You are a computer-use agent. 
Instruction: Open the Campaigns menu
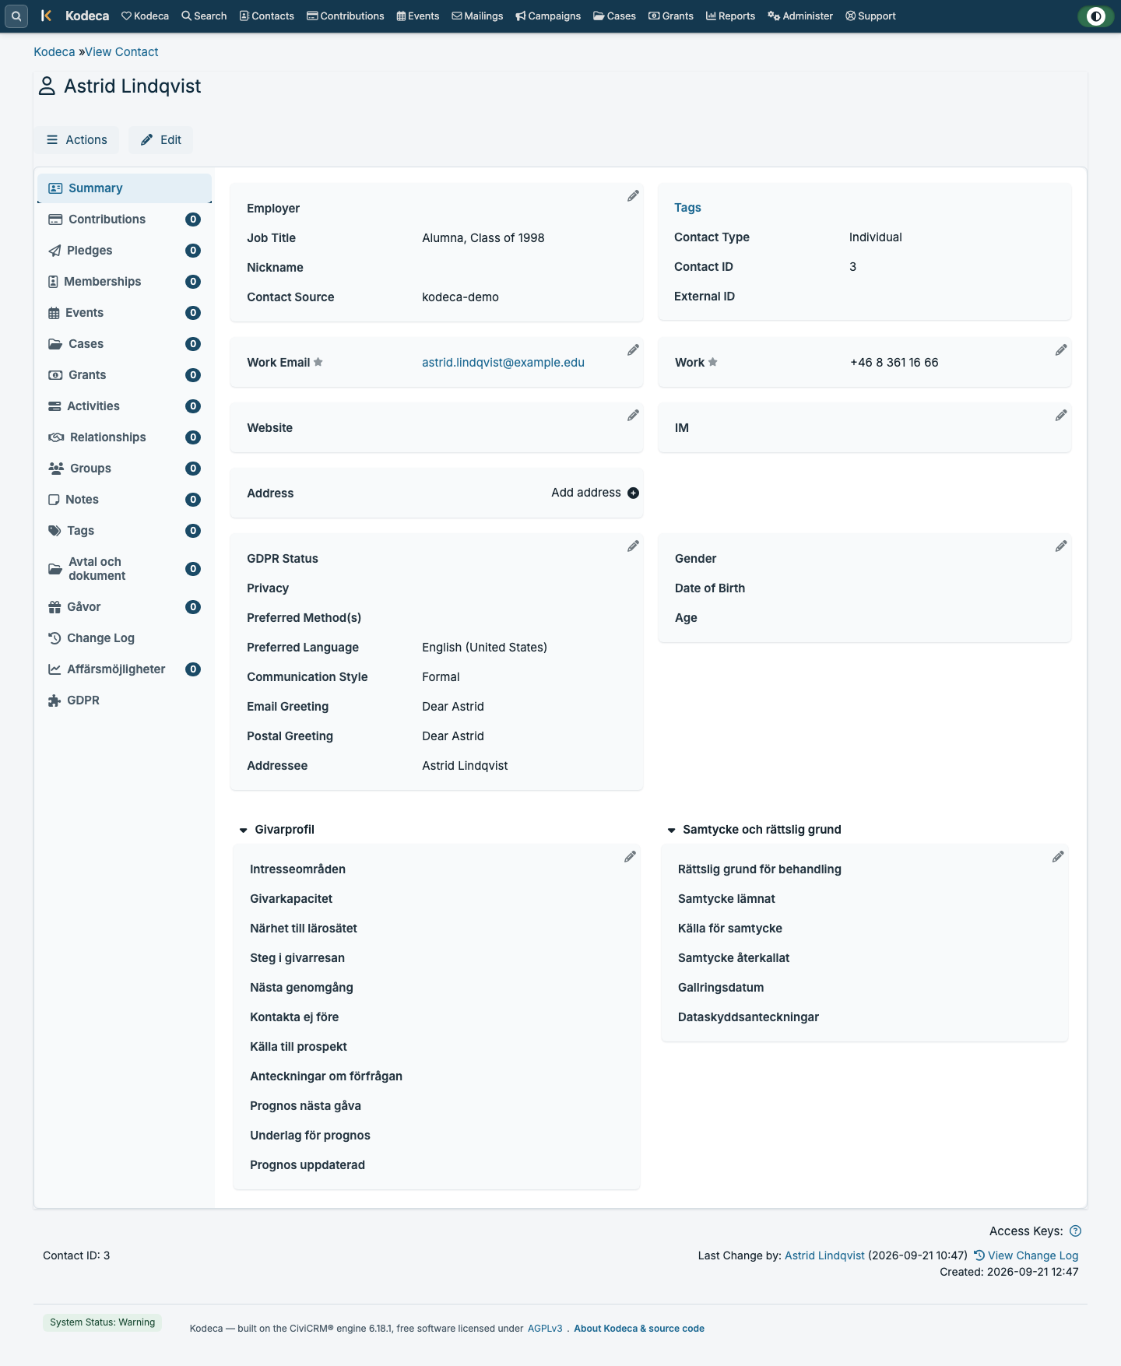pyautogui.click(x=548, y=16)
